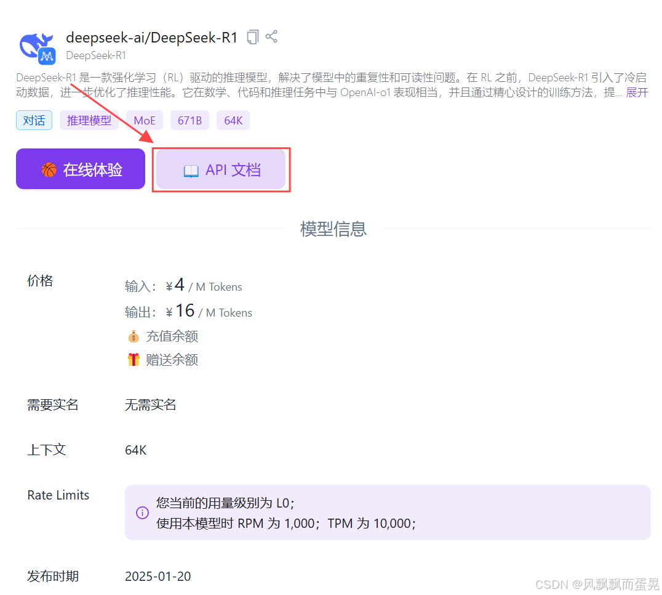Click the DeepSeek whale logo
This screenshot has width=662, height=595.
[x=37, y=48]
